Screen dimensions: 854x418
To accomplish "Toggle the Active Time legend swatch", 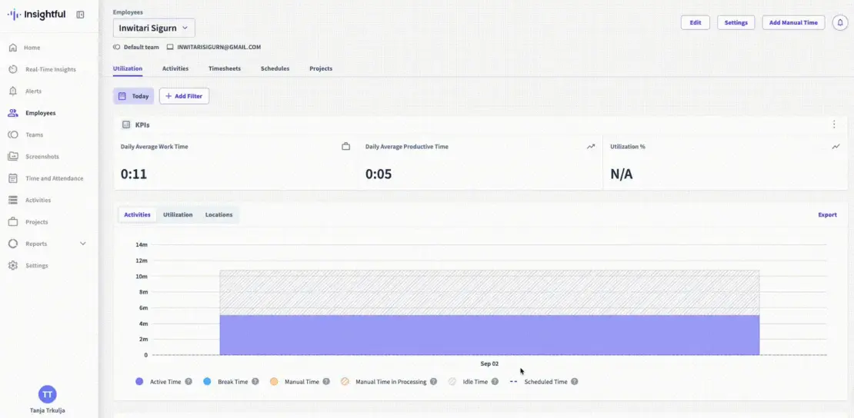I will (x=139, y=382).
